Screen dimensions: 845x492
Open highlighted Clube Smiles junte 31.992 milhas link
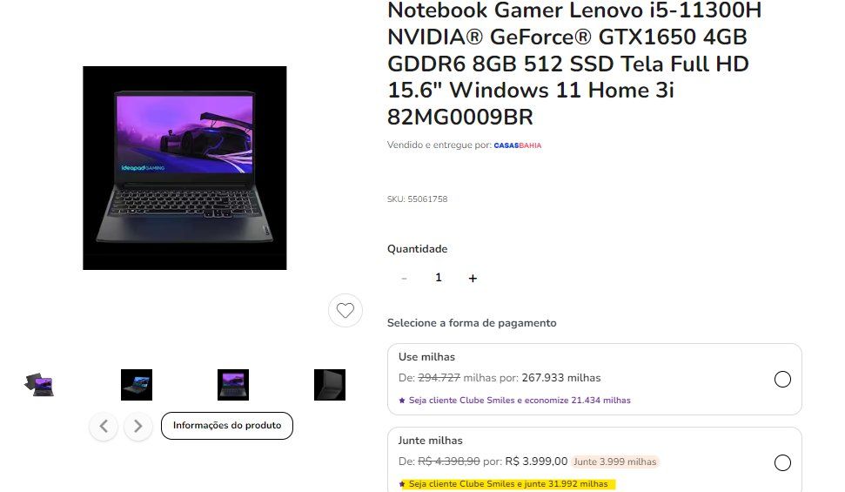pyautogui.click(x=507, y=484)
